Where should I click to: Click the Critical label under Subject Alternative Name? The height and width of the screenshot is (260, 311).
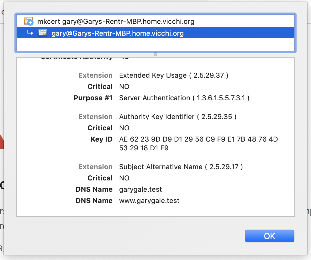[100, 178]
